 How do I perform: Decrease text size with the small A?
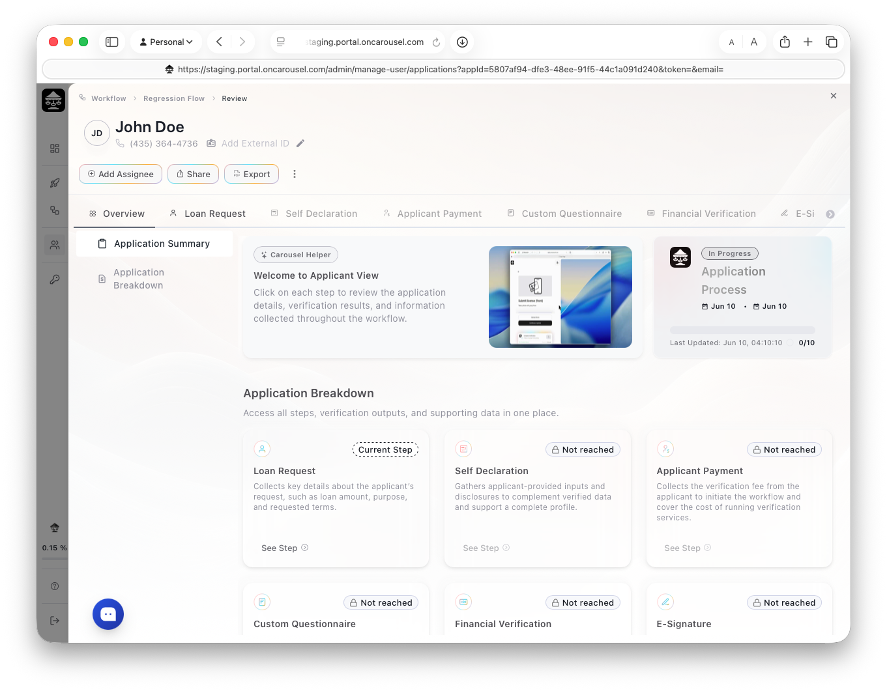732,42
